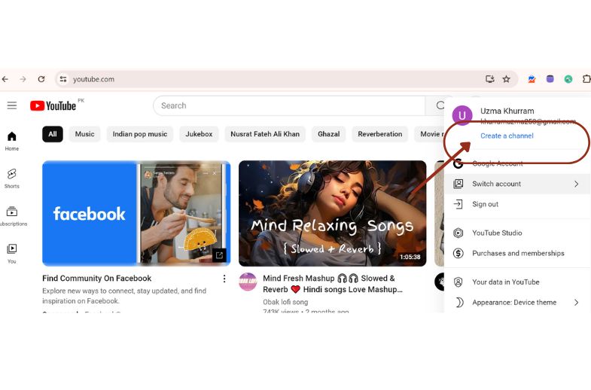Open Appearance: Device theme item

tap(517, 302)
